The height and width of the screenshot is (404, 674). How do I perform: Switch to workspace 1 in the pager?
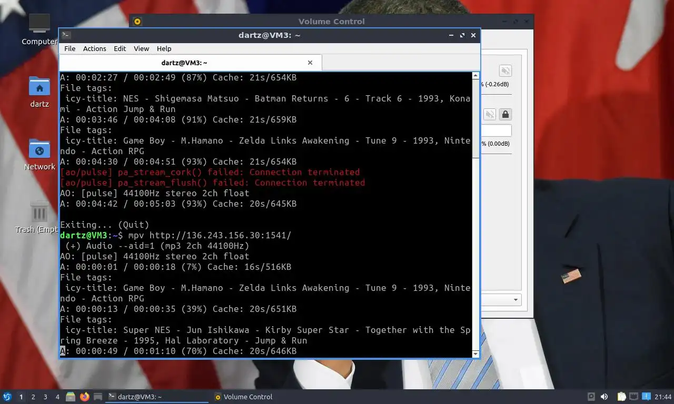[x=21, y=397]
